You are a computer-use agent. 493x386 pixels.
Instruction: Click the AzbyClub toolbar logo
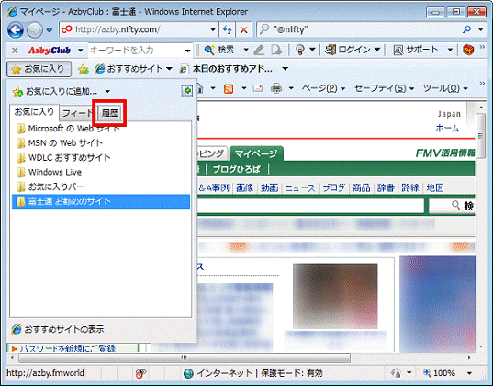(50, 50)
